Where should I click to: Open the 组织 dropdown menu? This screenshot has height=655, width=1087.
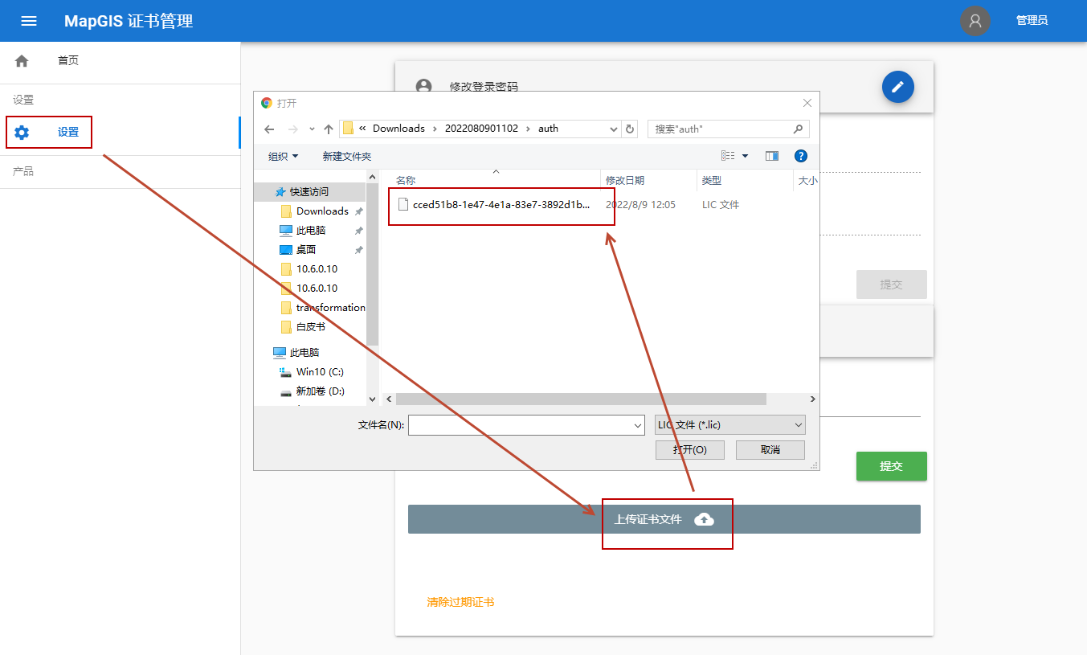point(283,156)
